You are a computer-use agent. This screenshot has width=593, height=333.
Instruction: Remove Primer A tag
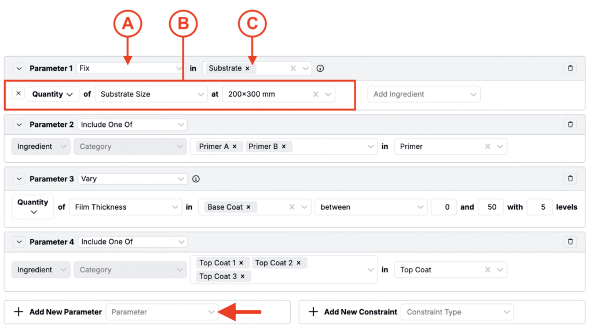point(235,147)
